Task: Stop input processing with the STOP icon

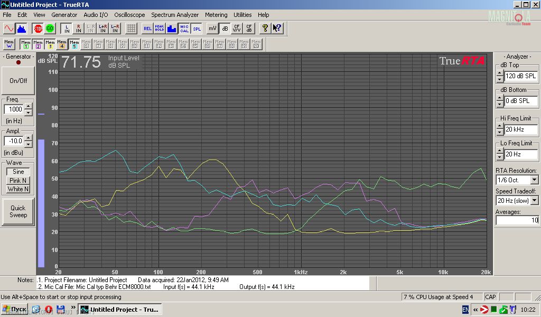Action: pyautogui.click(x=38, y=29)
